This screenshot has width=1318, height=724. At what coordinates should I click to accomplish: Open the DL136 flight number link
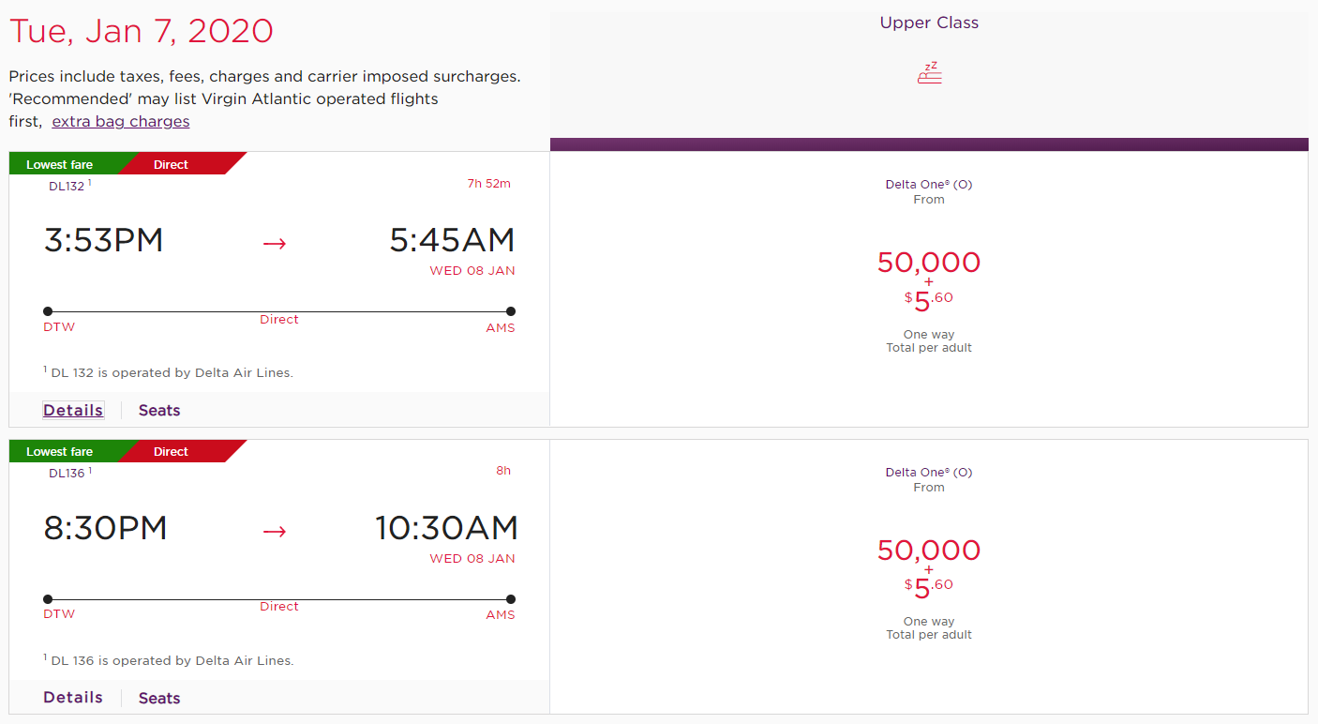click(67, 474)
